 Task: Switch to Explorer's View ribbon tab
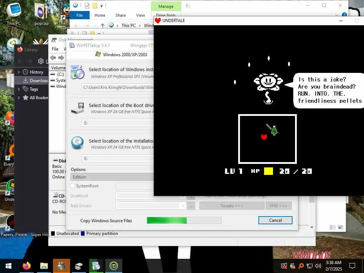(140, 15)
